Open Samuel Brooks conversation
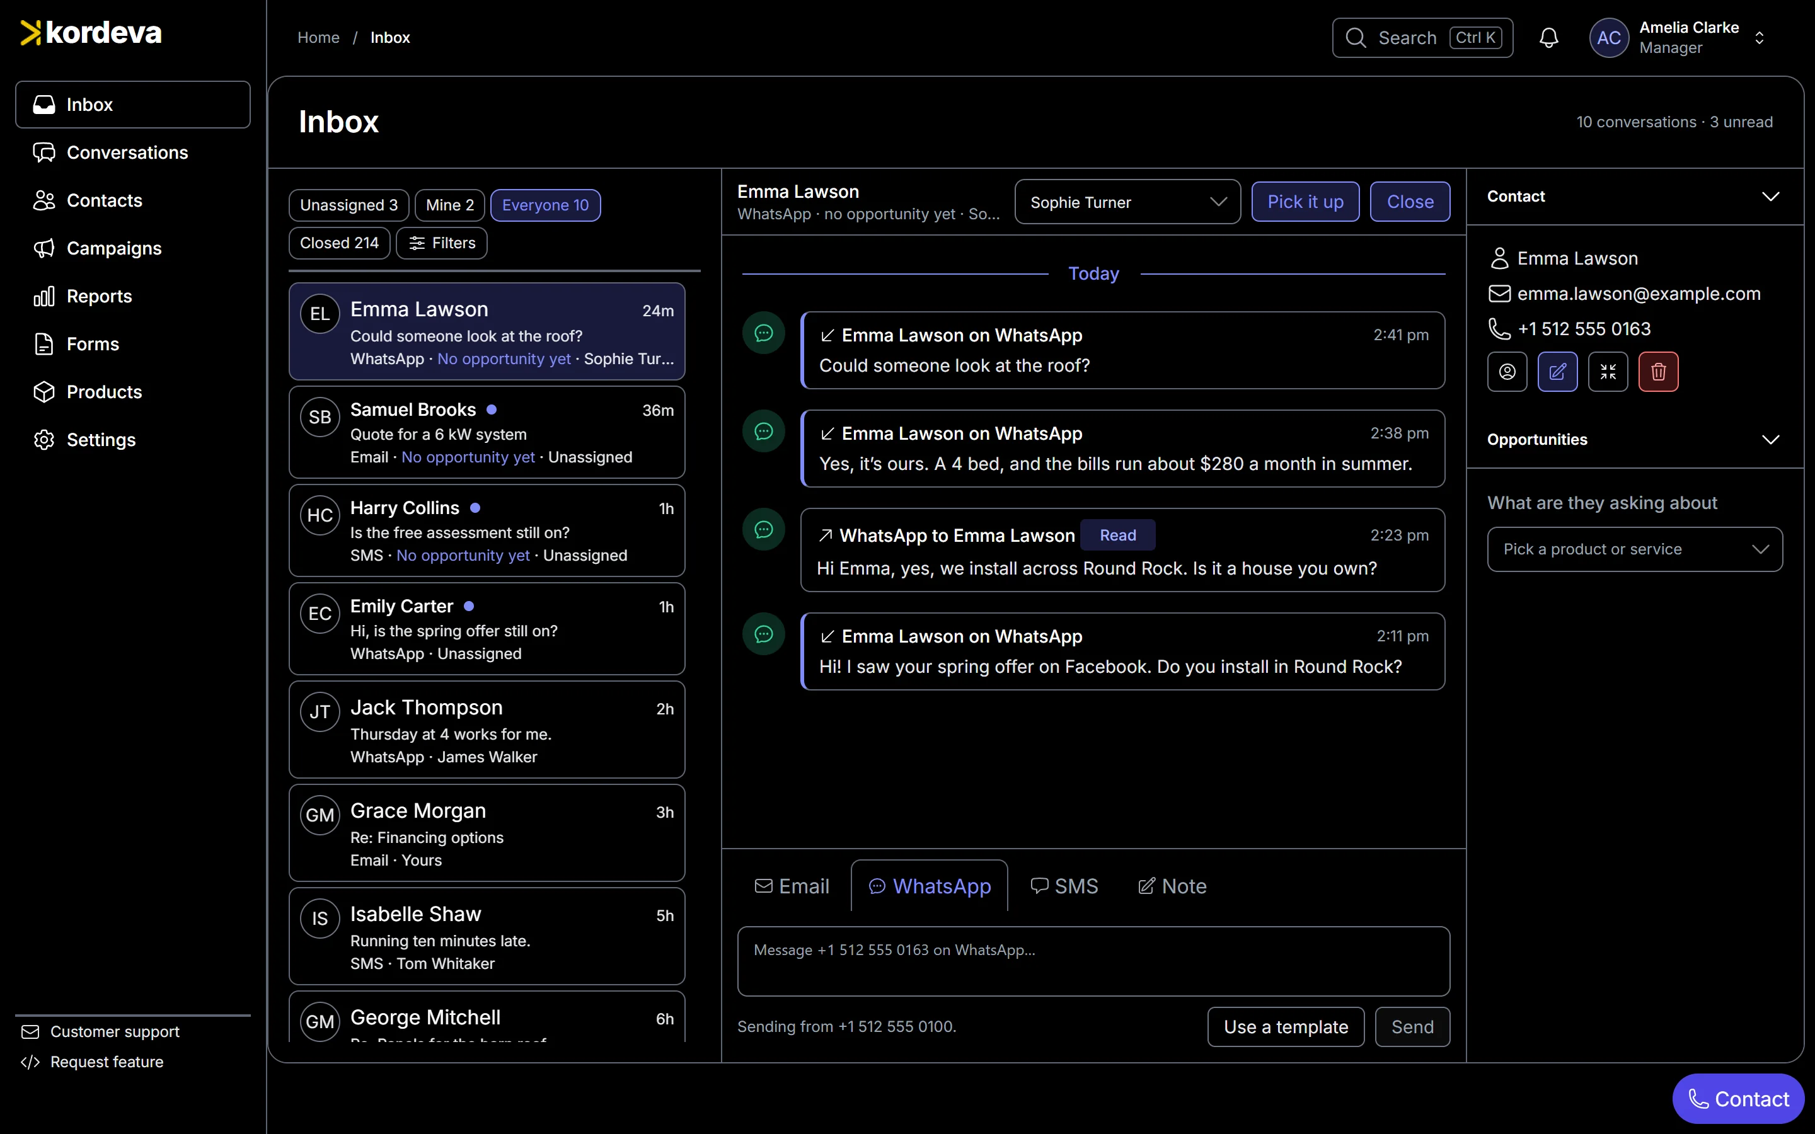The height and width of the screenshot is (1134, 1815). coord(487,432)
